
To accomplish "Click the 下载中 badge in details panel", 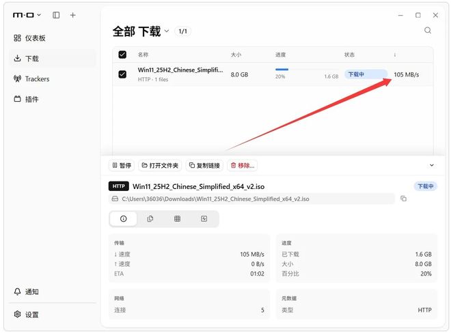I will pos(426,186).
